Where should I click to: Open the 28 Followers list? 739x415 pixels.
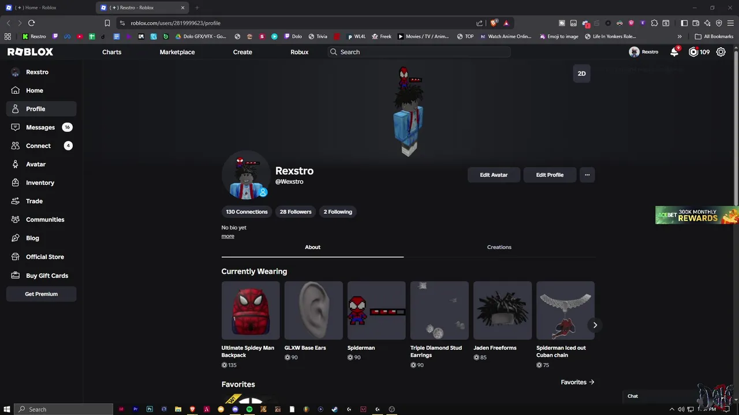tap(296, 212)
